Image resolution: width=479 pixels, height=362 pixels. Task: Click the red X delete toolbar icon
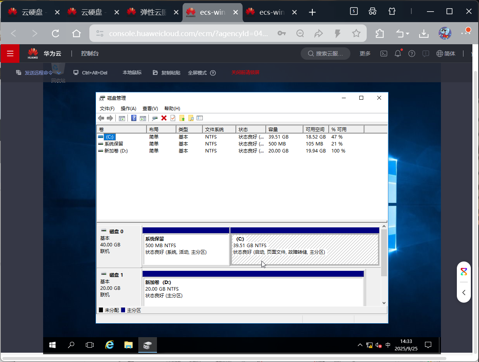coord(164,118)
